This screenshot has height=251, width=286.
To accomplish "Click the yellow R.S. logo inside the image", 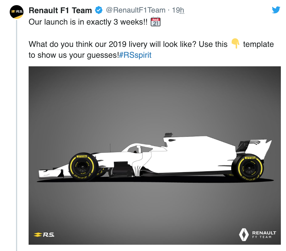I will (44, 235).
